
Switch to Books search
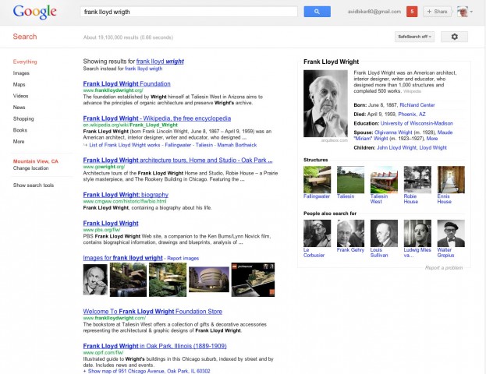(20, 130)
